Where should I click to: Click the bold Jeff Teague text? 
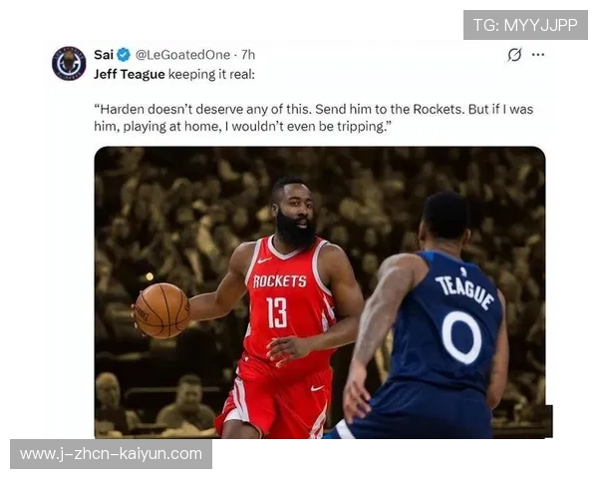tap(130, 74)
